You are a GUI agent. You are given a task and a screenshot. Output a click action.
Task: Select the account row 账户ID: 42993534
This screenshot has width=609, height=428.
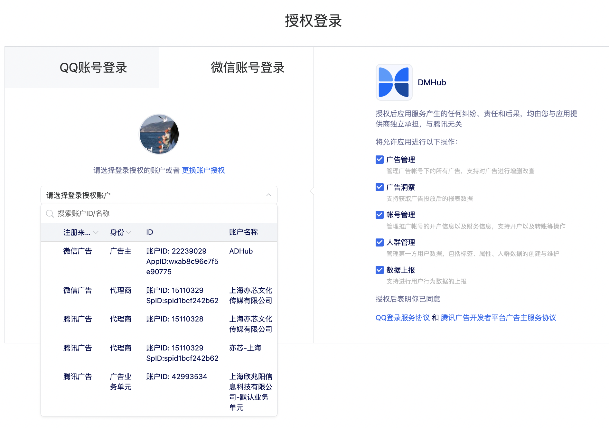point(159,392)
